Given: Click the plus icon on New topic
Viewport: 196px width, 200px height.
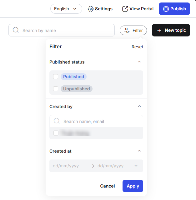Looking at the screenshot, I should 159,31.
